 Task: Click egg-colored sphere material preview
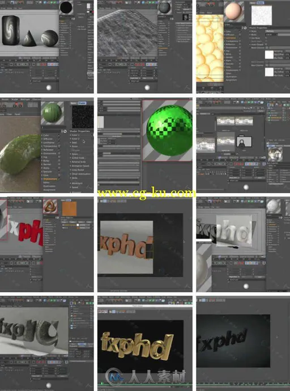click(x=234, y=12)
